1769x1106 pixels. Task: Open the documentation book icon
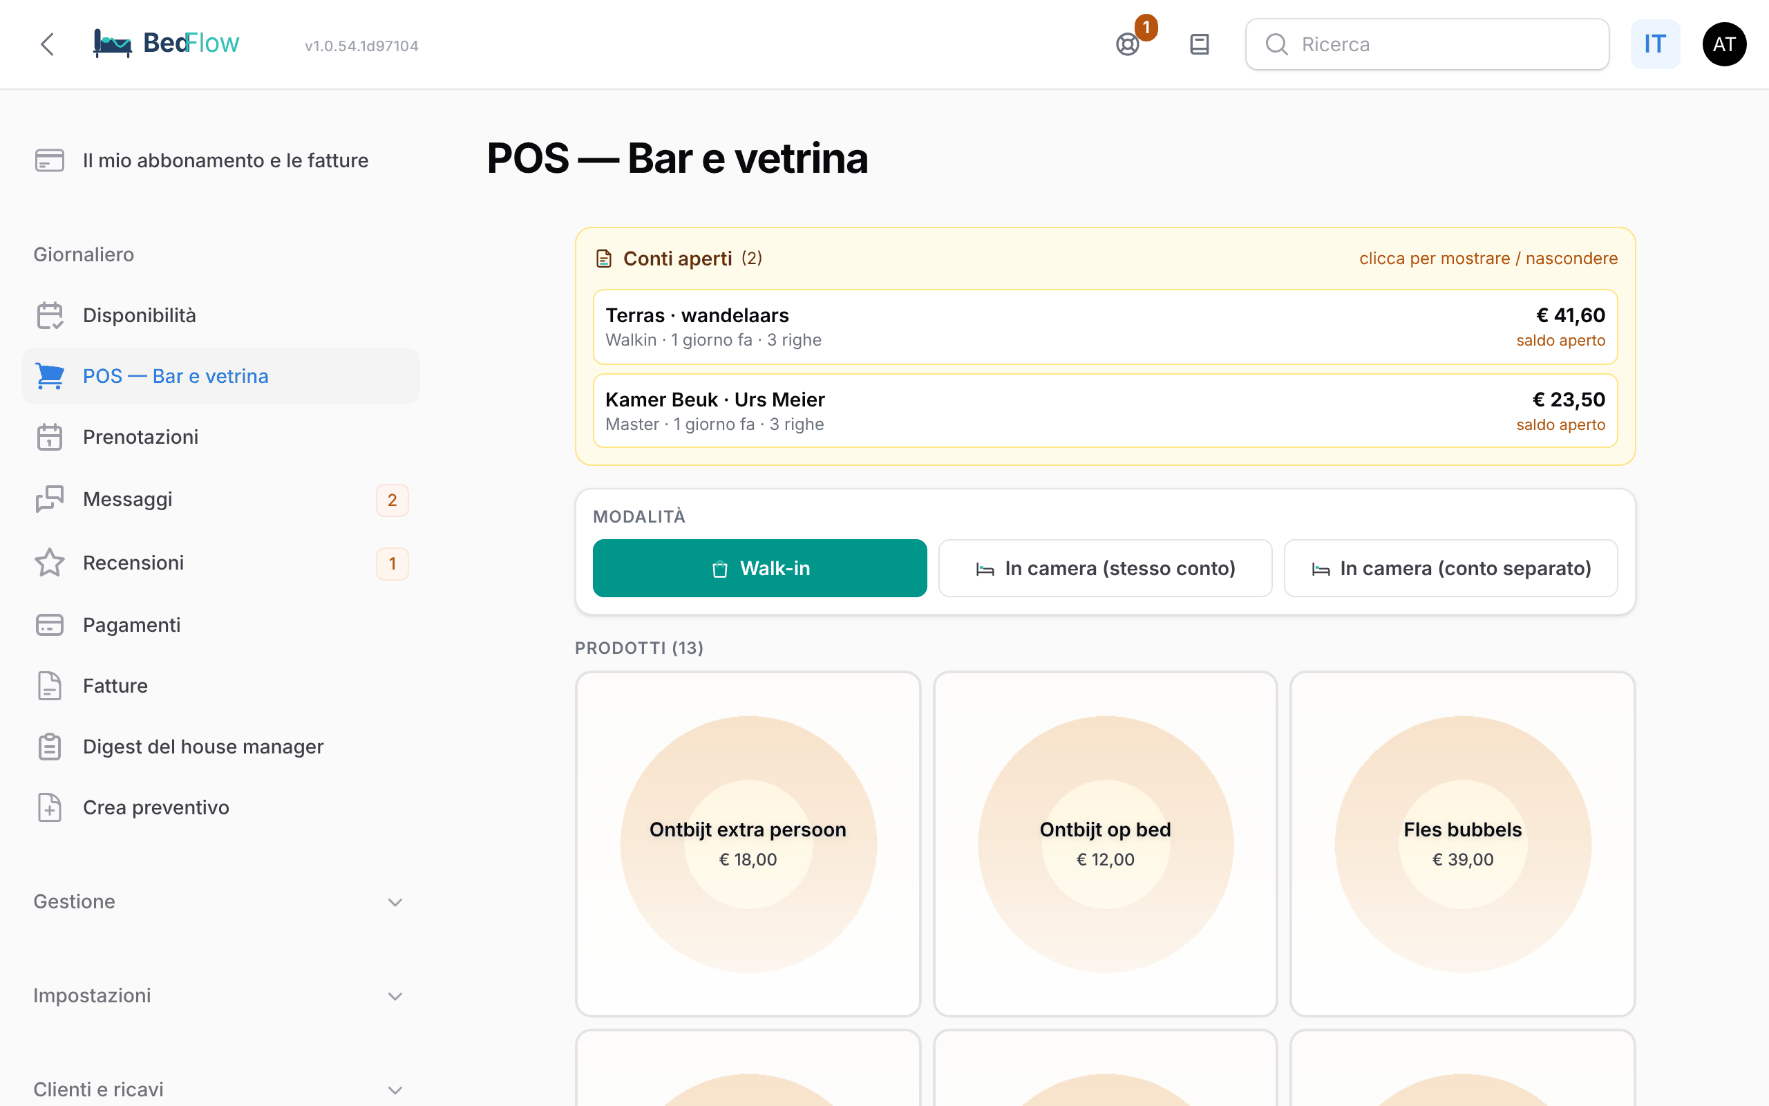[1200, 45]
